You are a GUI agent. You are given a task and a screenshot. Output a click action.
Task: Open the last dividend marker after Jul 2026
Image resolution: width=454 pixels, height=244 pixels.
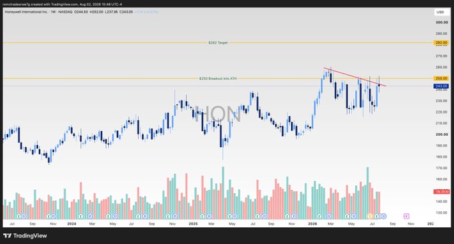click(x=384, y=216)
